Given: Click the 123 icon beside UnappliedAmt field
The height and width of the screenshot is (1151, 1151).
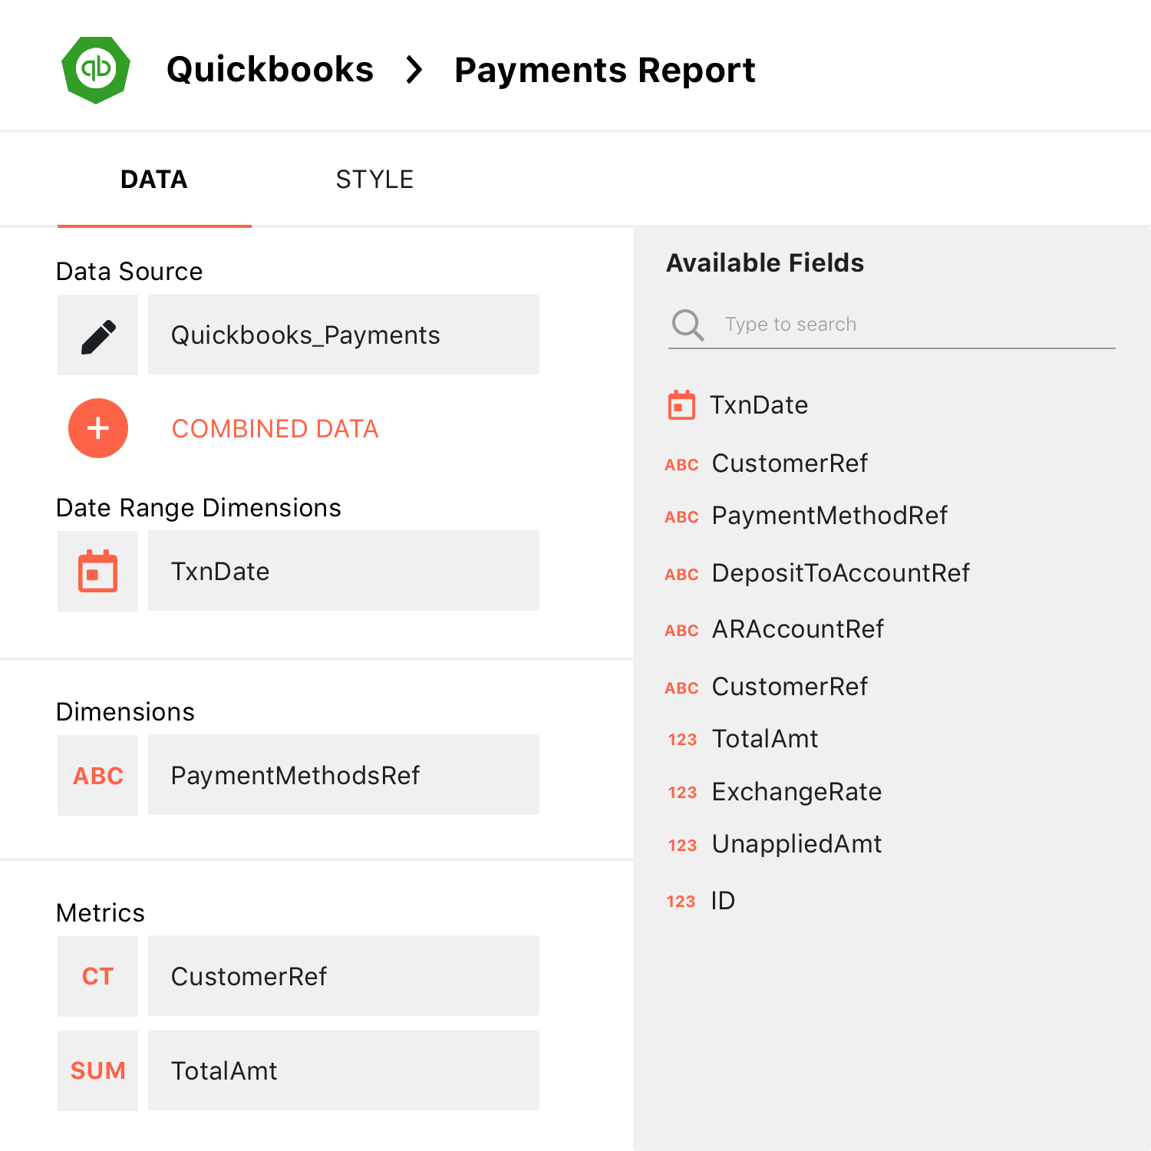Looking at the screenshot, I should click(x=682, y=846).
